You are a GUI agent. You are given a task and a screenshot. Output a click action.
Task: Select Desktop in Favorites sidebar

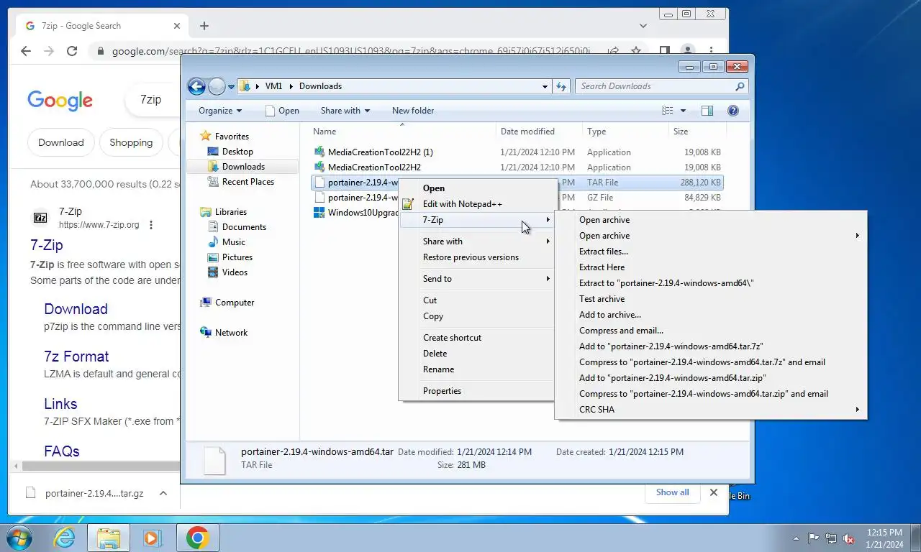(237, 152)
